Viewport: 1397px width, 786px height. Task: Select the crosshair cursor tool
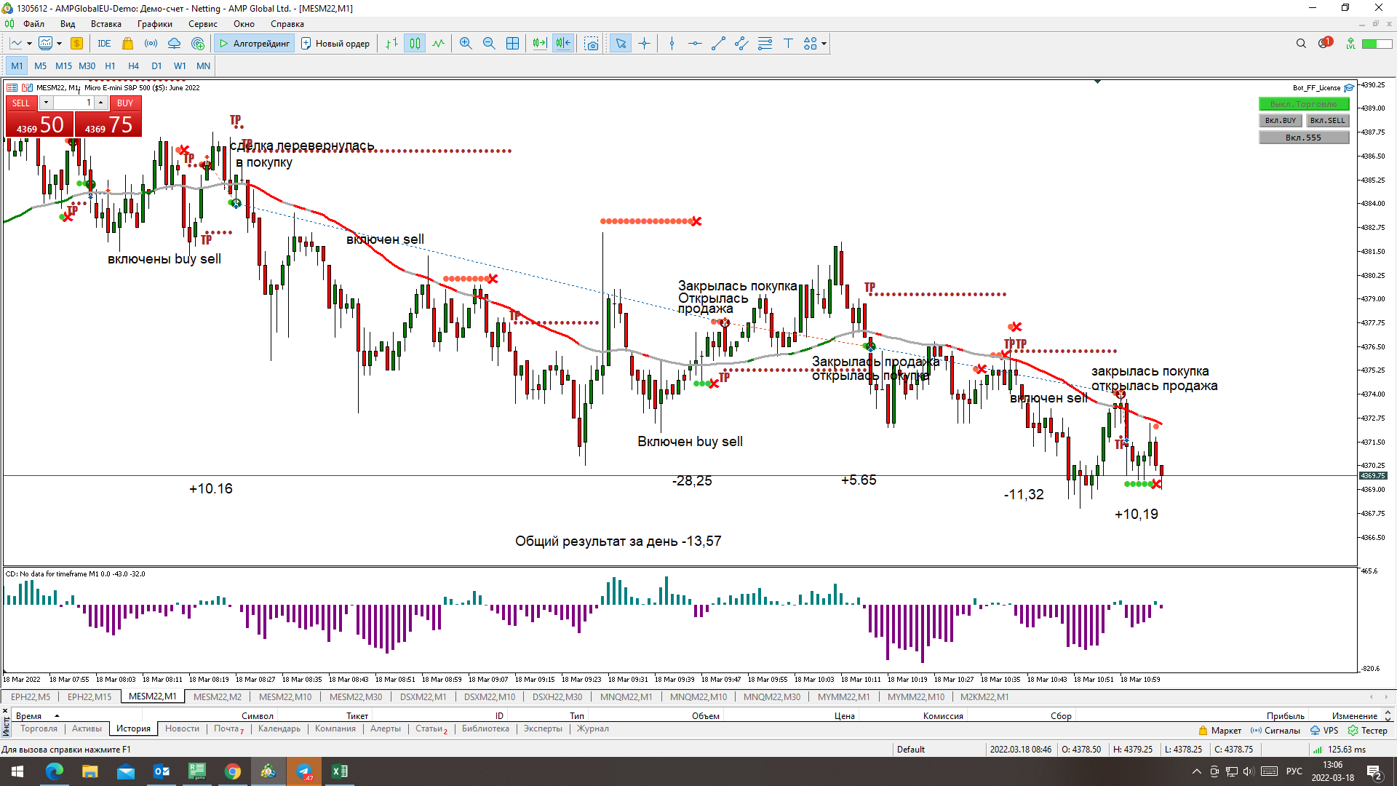pos(644,44)
